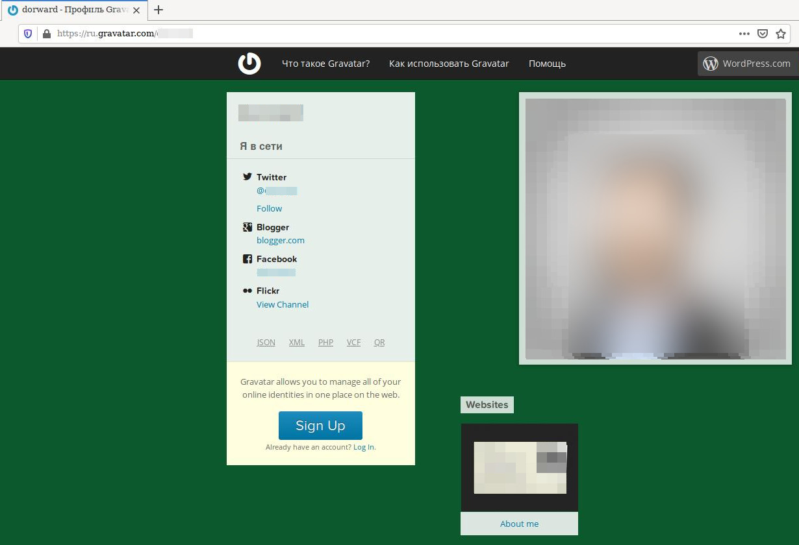Download the VCF contact card link
Image resolution: width=799 pixels, height=545 pixels.
tap(353, 343)
